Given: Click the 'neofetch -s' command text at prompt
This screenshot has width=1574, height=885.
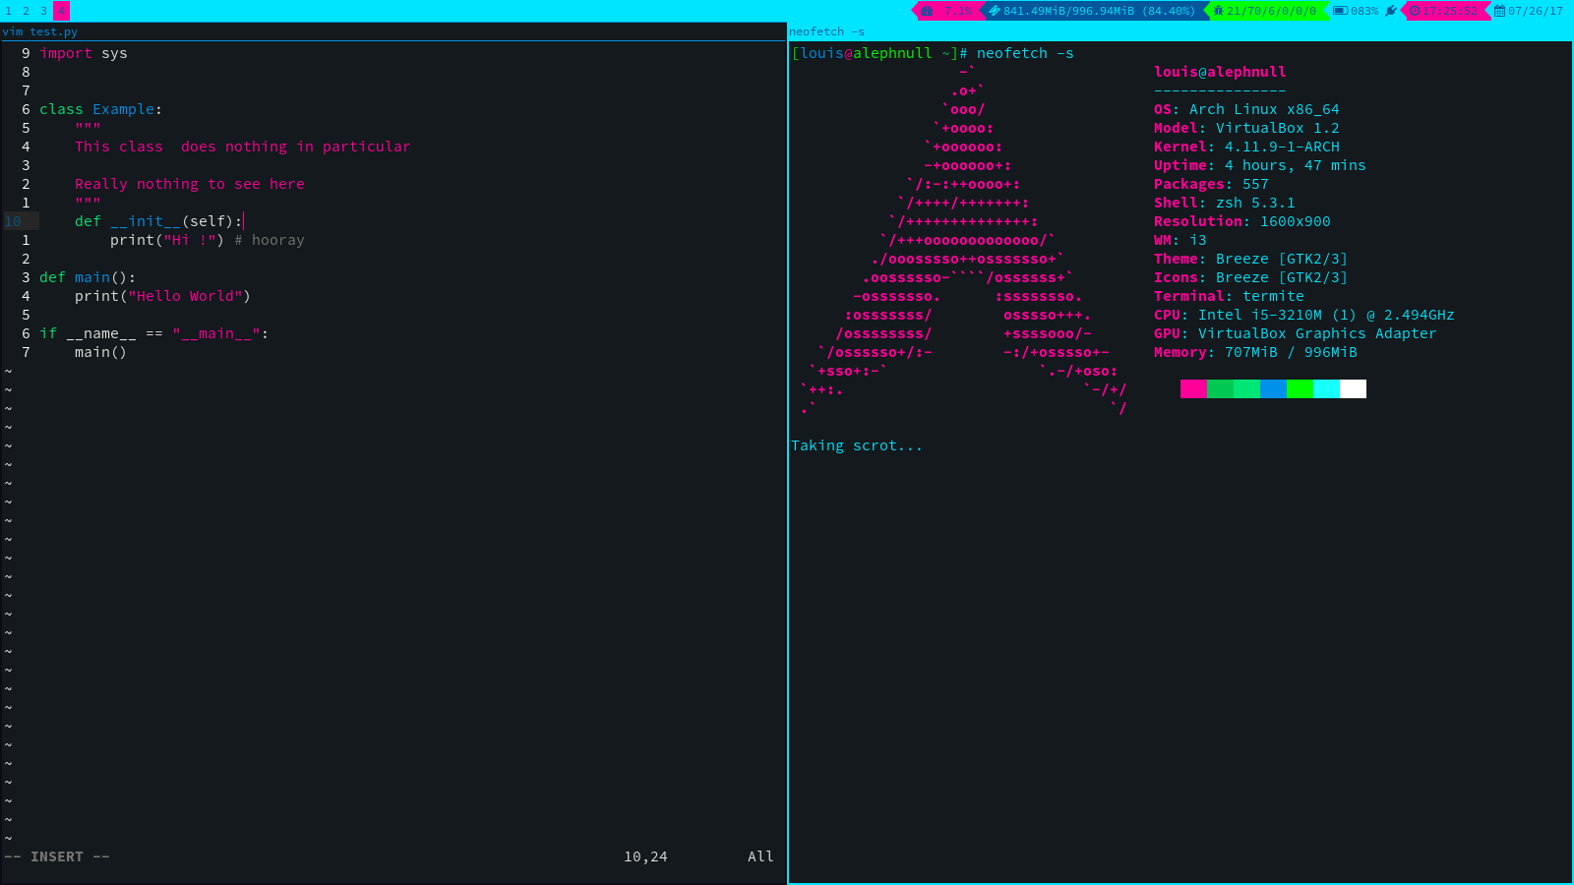Looking at the screenshot, I should coord(1025,53).
